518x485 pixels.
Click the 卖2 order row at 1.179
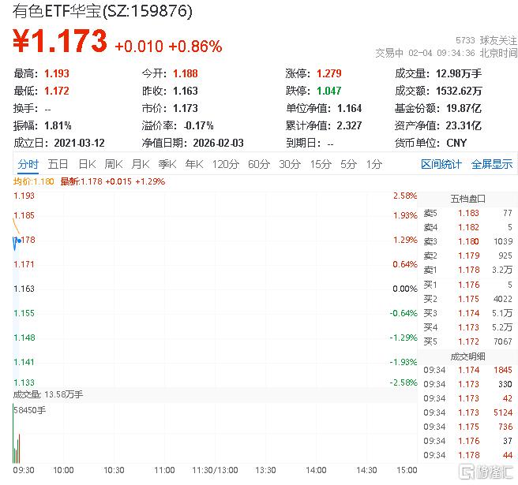[467, 256]
